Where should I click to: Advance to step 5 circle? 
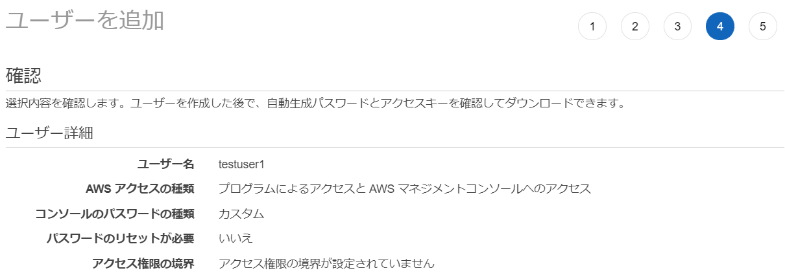[x=762, y=27]
